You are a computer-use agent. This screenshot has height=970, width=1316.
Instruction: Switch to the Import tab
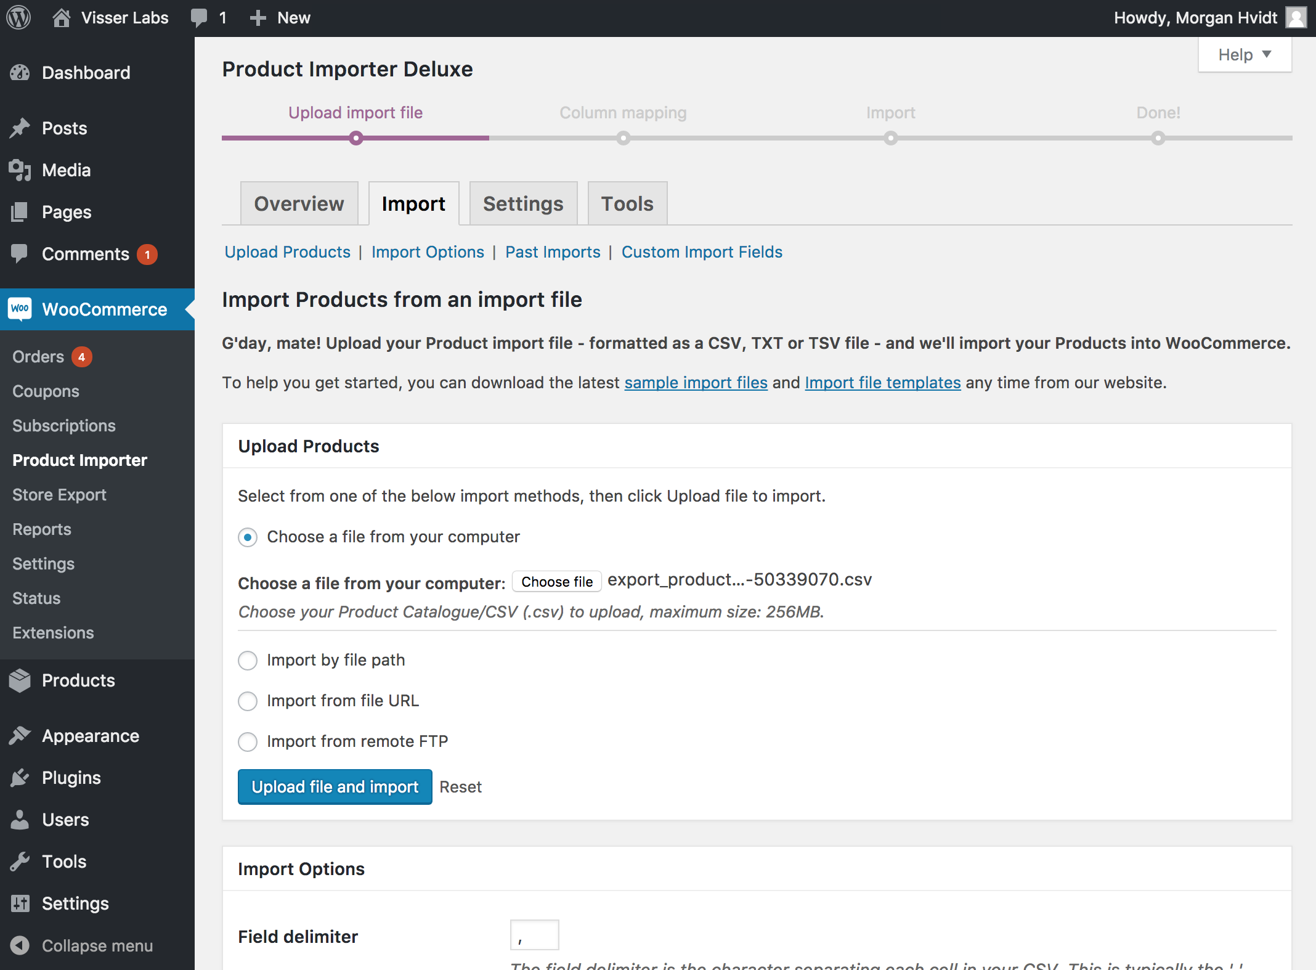point(413,203)
